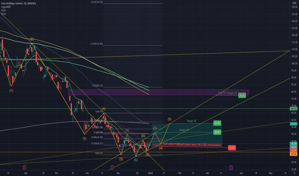Toggle auto scale 'A' button at axis corner

tap(294, 173)
